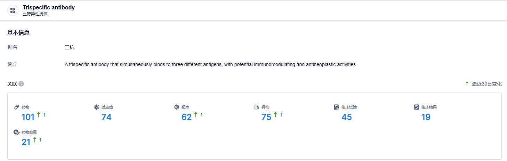The width and height of the screenshot is (507, 161).
Task: Click the 靶点 target icon
Action: (x=177, y=107)
